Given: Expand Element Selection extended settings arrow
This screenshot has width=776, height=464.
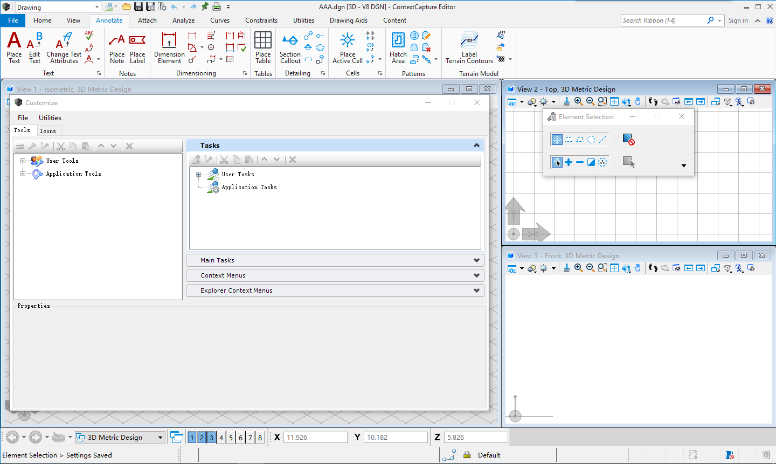Looking at the screenshot, I should pos(684,165).
